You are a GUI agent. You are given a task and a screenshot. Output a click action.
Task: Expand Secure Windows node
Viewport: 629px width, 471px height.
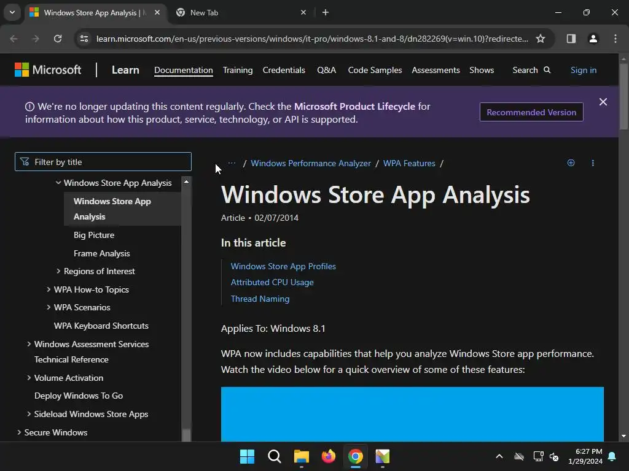(19, 432)
